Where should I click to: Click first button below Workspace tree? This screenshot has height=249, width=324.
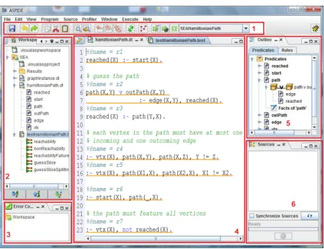[x=15, y=194]
